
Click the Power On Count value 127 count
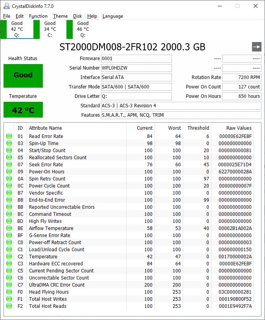pos(242,87)
